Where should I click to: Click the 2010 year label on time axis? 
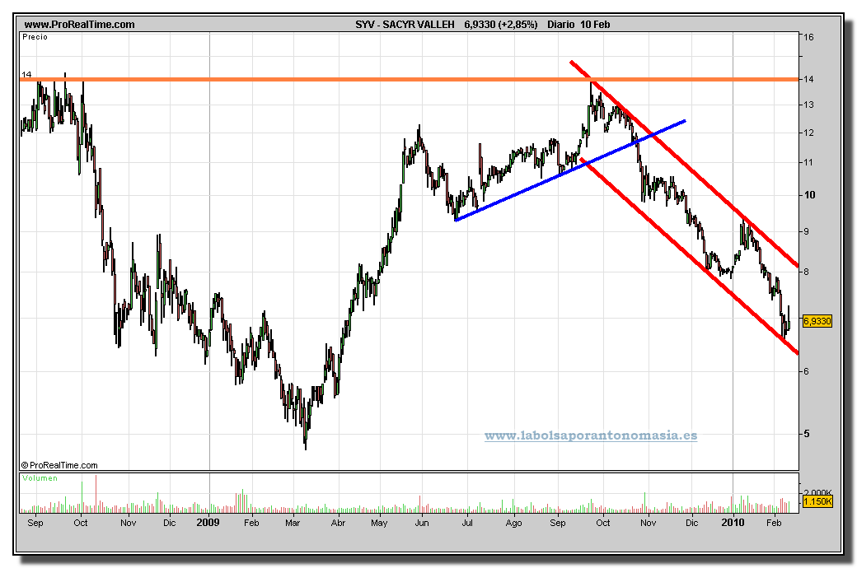pyautogui.click(x=733, y=523)
